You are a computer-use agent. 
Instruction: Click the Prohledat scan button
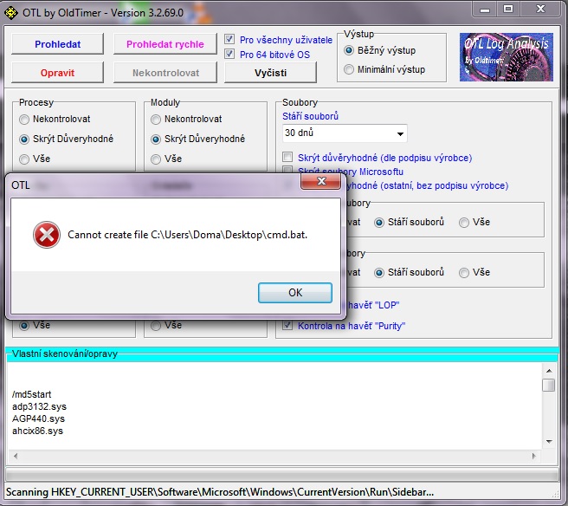pos(57,44)
